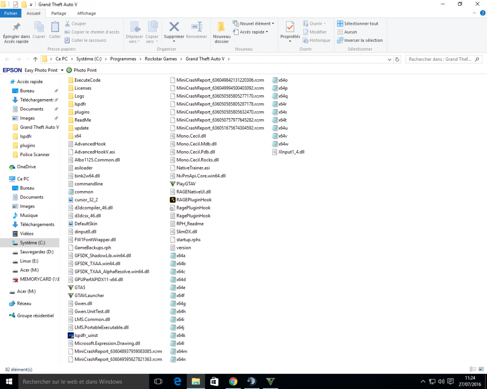
Task: Open the address bar history dropdown
Action: click(390, 59)
